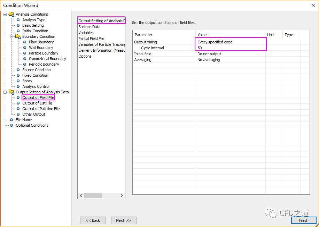The image size is (319, 227).
Task: Collapse the Output Setting of Analysis Data node
Action: (x=5, y=92)
